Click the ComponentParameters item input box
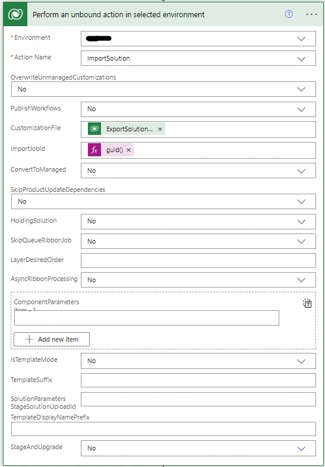Image resolution: width=325 pixels, height=467 pixels. click(x=147, y=318)
